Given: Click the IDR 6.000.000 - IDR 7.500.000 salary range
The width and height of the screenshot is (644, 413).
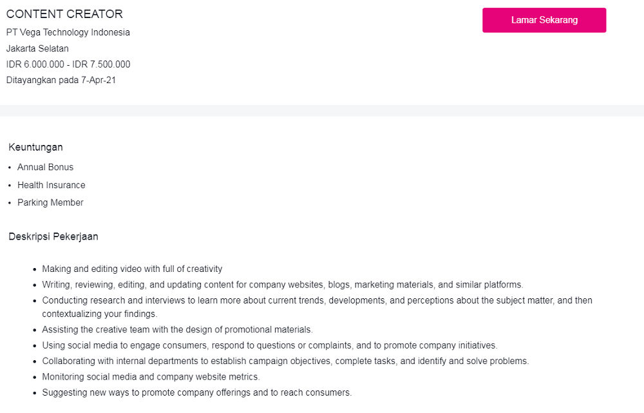Looking at the screenshot, I should coord(68,64).
